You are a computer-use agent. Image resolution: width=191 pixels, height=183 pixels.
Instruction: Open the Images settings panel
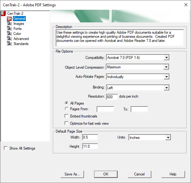[x=19, y=24]
